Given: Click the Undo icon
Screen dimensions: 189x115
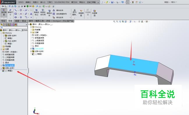Looking at the screenshot, I should pos(123,2).
